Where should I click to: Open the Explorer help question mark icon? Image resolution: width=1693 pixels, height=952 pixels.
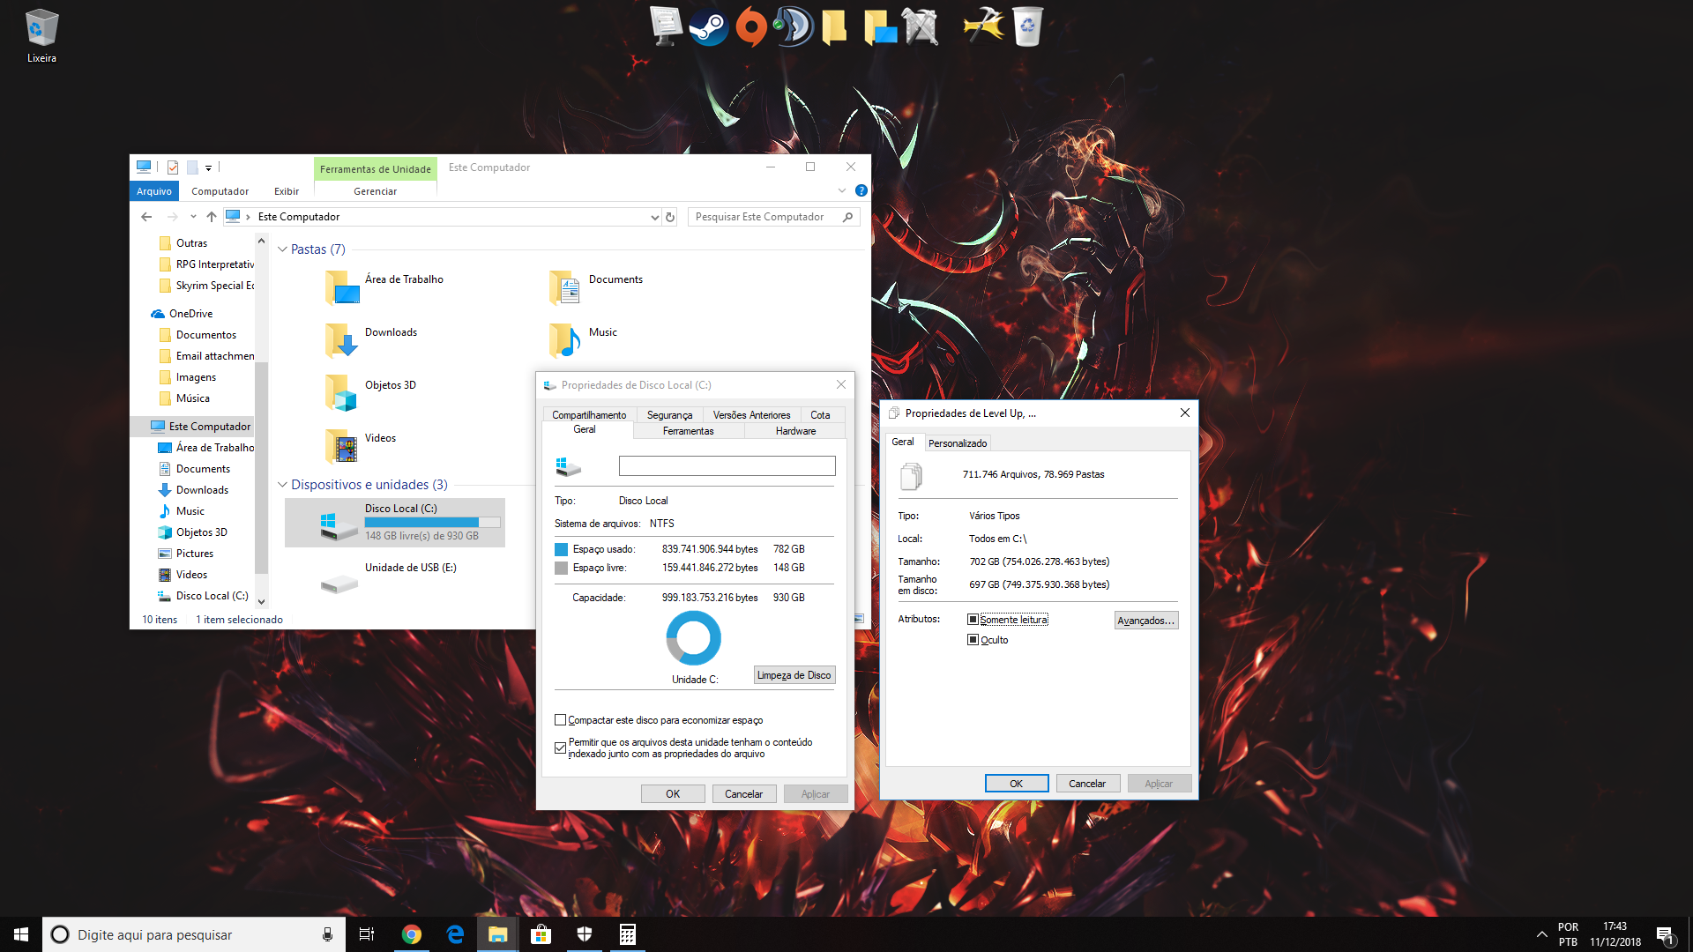861,190
